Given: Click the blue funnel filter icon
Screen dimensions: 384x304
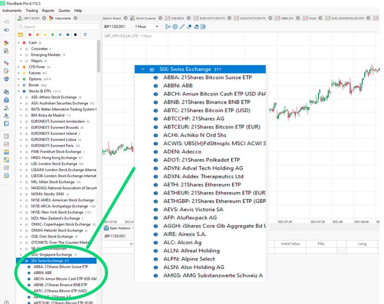Looking at the screenshot, I should 85,35.
